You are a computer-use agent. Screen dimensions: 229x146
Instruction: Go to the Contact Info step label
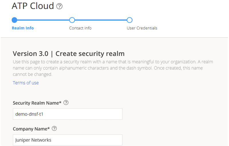pos(80,28)
